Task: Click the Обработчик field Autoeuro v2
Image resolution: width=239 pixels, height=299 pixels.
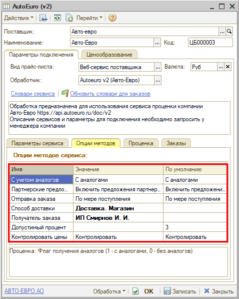Action: [116, 80]
